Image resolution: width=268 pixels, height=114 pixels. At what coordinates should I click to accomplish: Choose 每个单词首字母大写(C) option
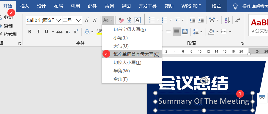tap(132, 54)
